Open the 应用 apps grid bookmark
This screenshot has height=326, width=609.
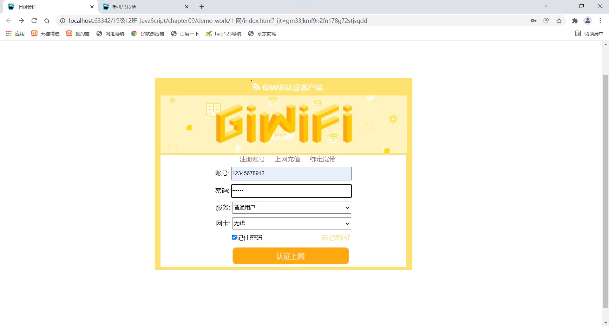15,34
